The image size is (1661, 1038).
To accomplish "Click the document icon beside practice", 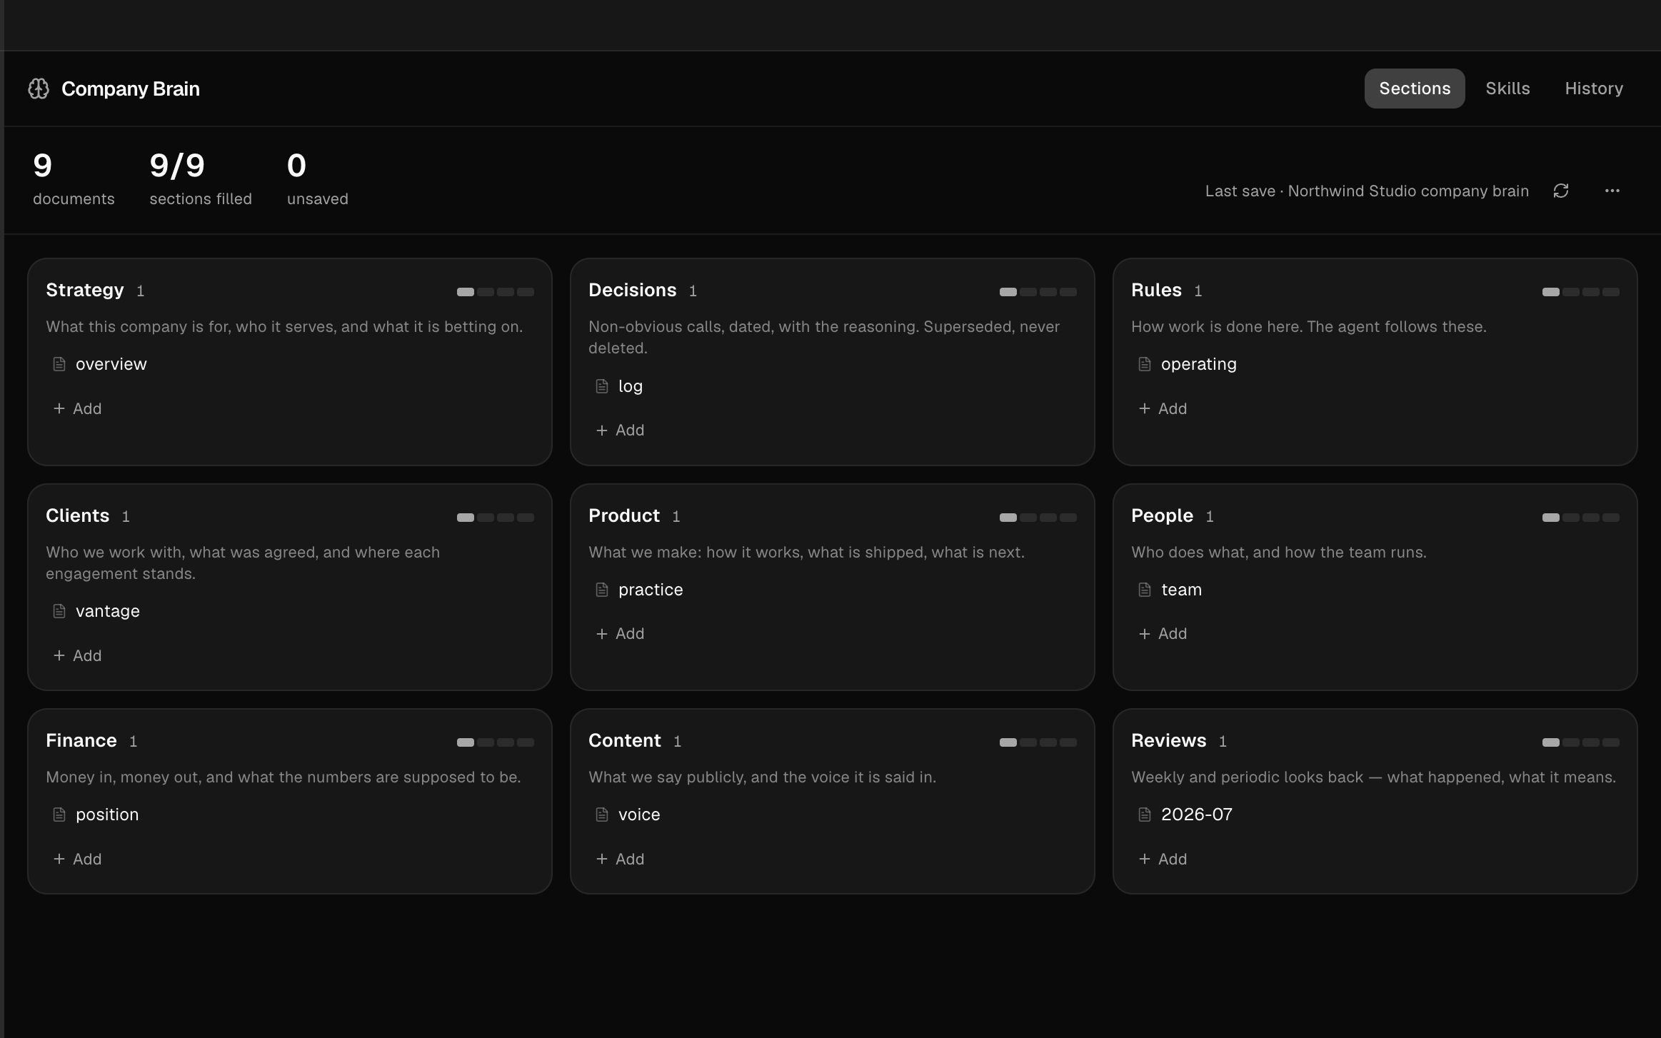I will point(602,590).
